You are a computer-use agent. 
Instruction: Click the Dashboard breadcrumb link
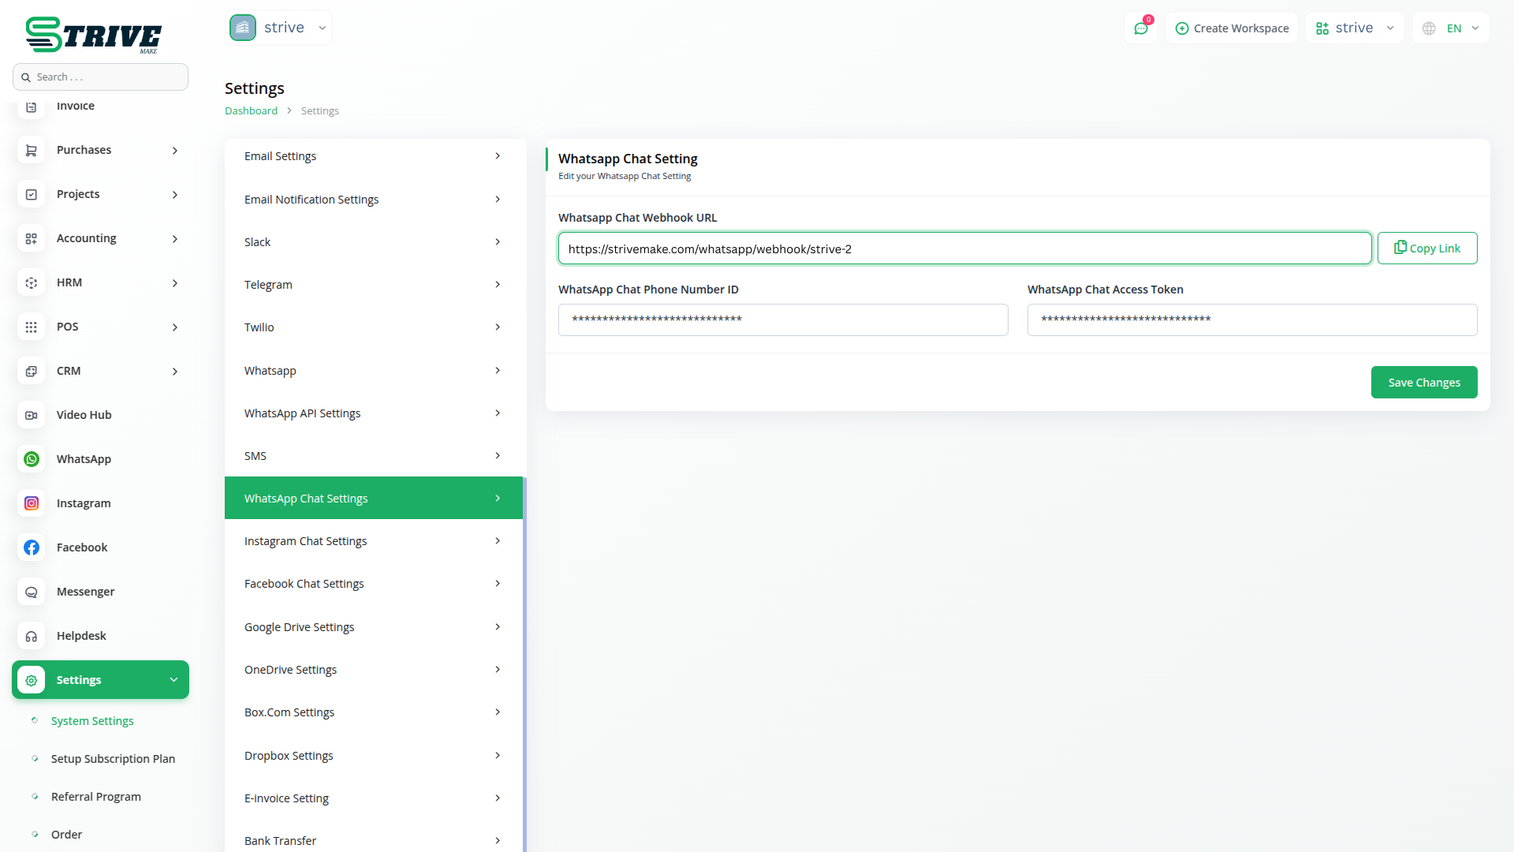pyautogui.click(x=251, y=111)
